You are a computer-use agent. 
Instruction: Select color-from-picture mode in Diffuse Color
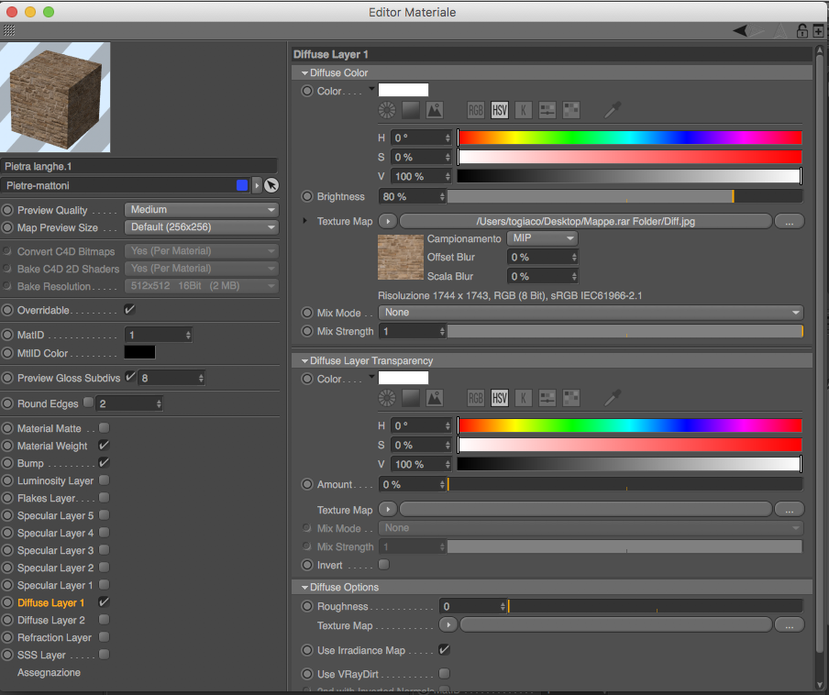pos(435,110)
